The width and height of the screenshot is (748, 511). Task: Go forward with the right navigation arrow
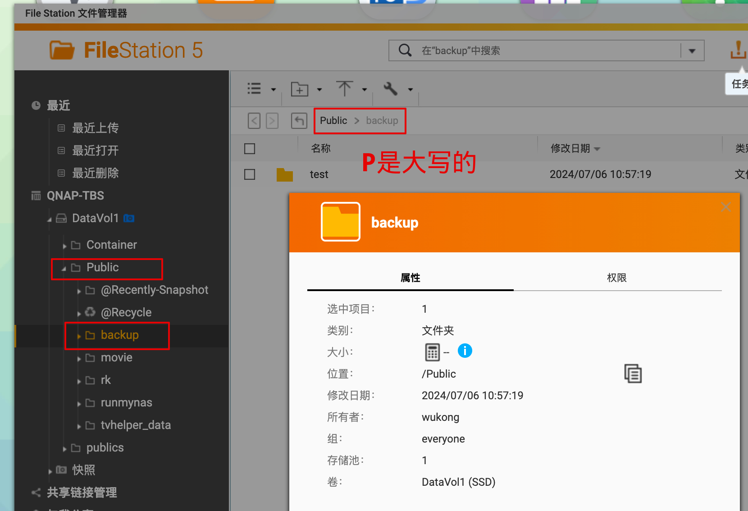(272, 120)
